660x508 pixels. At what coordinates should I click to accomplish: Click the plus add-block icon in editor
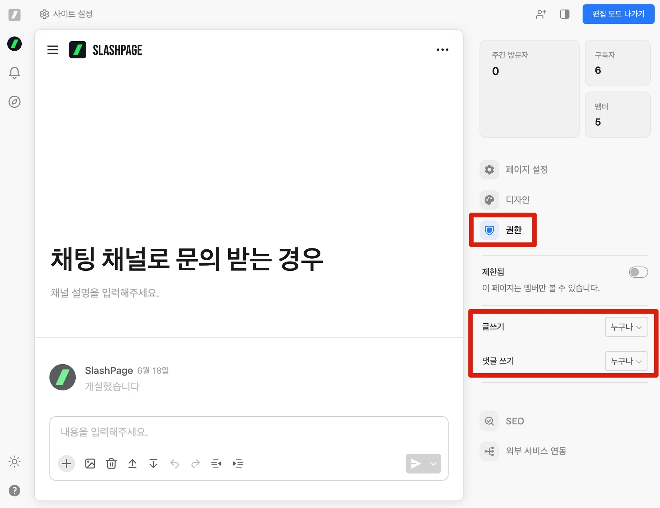[66, 464]
